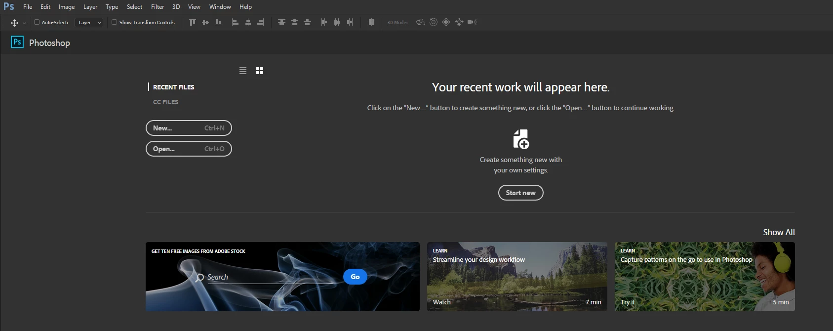The image size is (833, 331).
Task: Open Streamline your design workflow card
Action: (517, 277)
